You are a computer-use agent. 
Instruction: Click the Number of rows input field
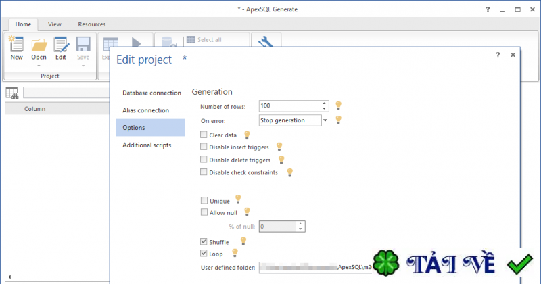click(289, 106)
